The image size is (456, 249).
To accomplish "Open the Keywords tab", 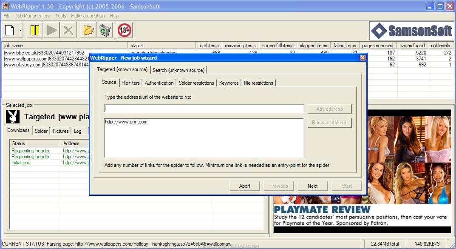I will (x=229, y=83).
